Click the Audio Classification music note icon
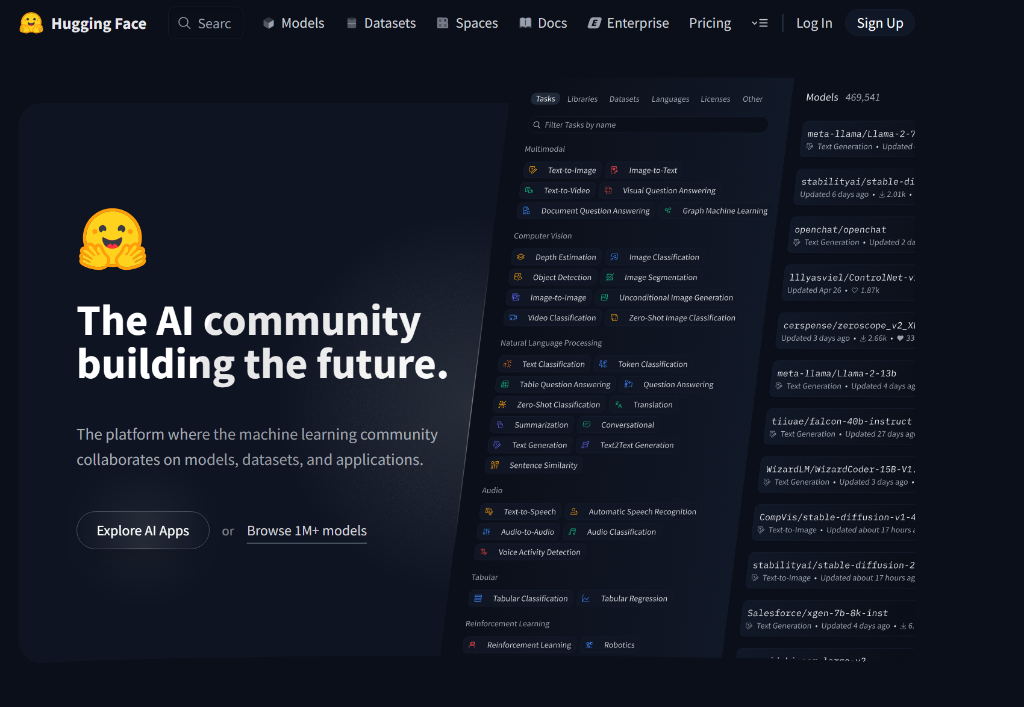The width and height of the screenshot is (1024, 707). pyautogui.click(x=572, y=532)
